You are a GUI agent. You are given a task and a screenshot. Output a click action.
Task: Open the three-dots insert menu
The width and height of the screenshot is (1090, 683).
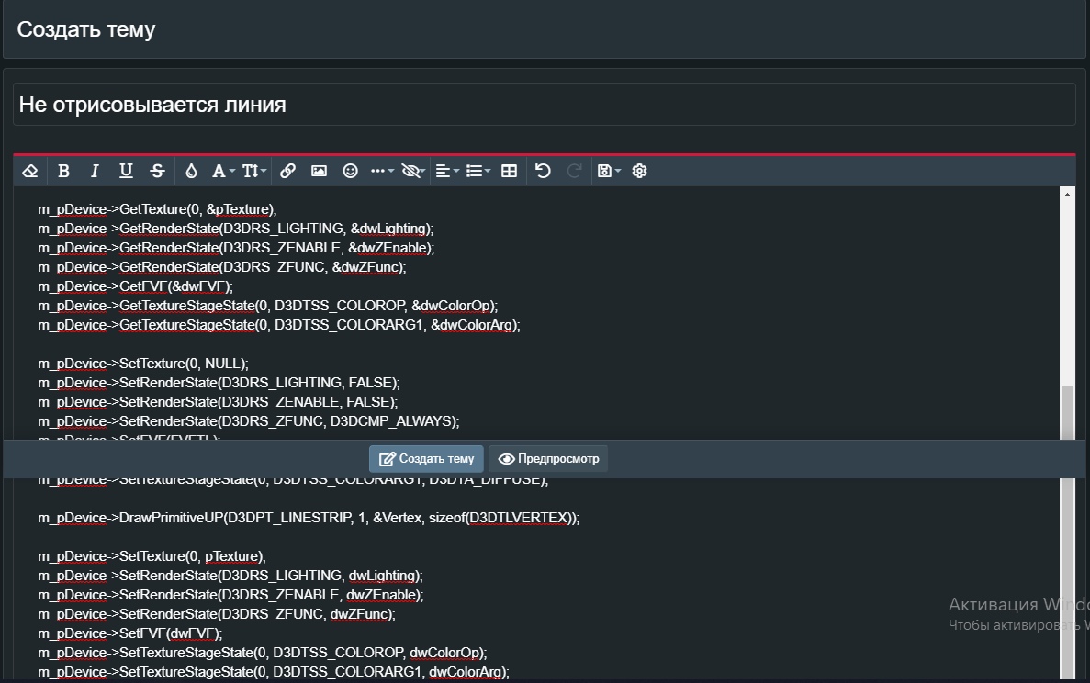382,171
